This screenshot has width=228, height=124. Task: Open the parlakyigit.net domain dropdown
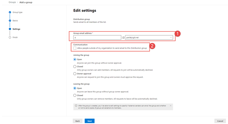(x=149, y=37)
